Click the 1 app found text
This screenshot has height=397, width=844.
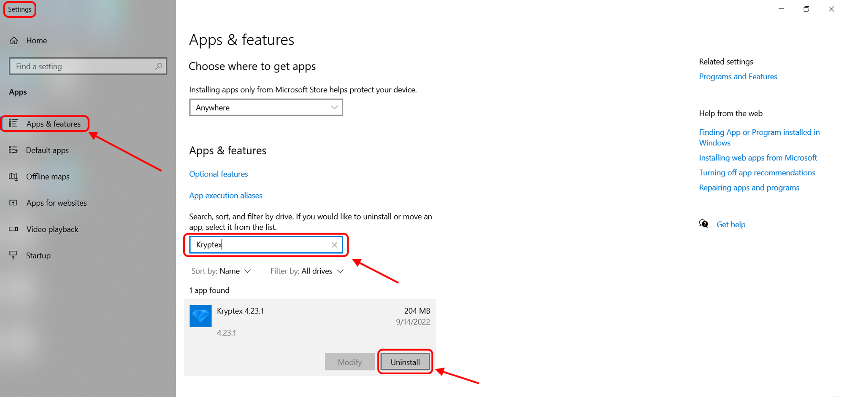pyautogui.click(x=209, y=290)
